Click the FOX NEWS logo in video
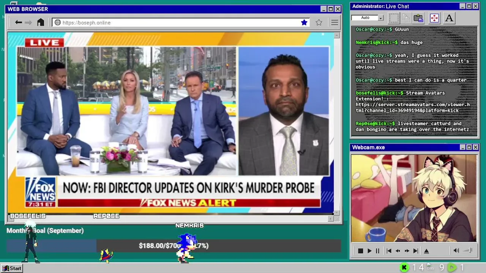Viewport: 486px width, 273px height. tap(41, 192)
